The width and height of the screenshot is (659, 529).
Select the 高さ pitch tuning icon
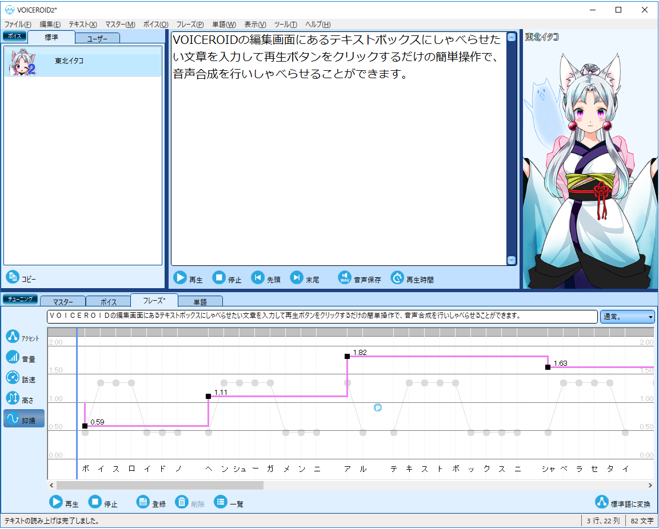13,398
